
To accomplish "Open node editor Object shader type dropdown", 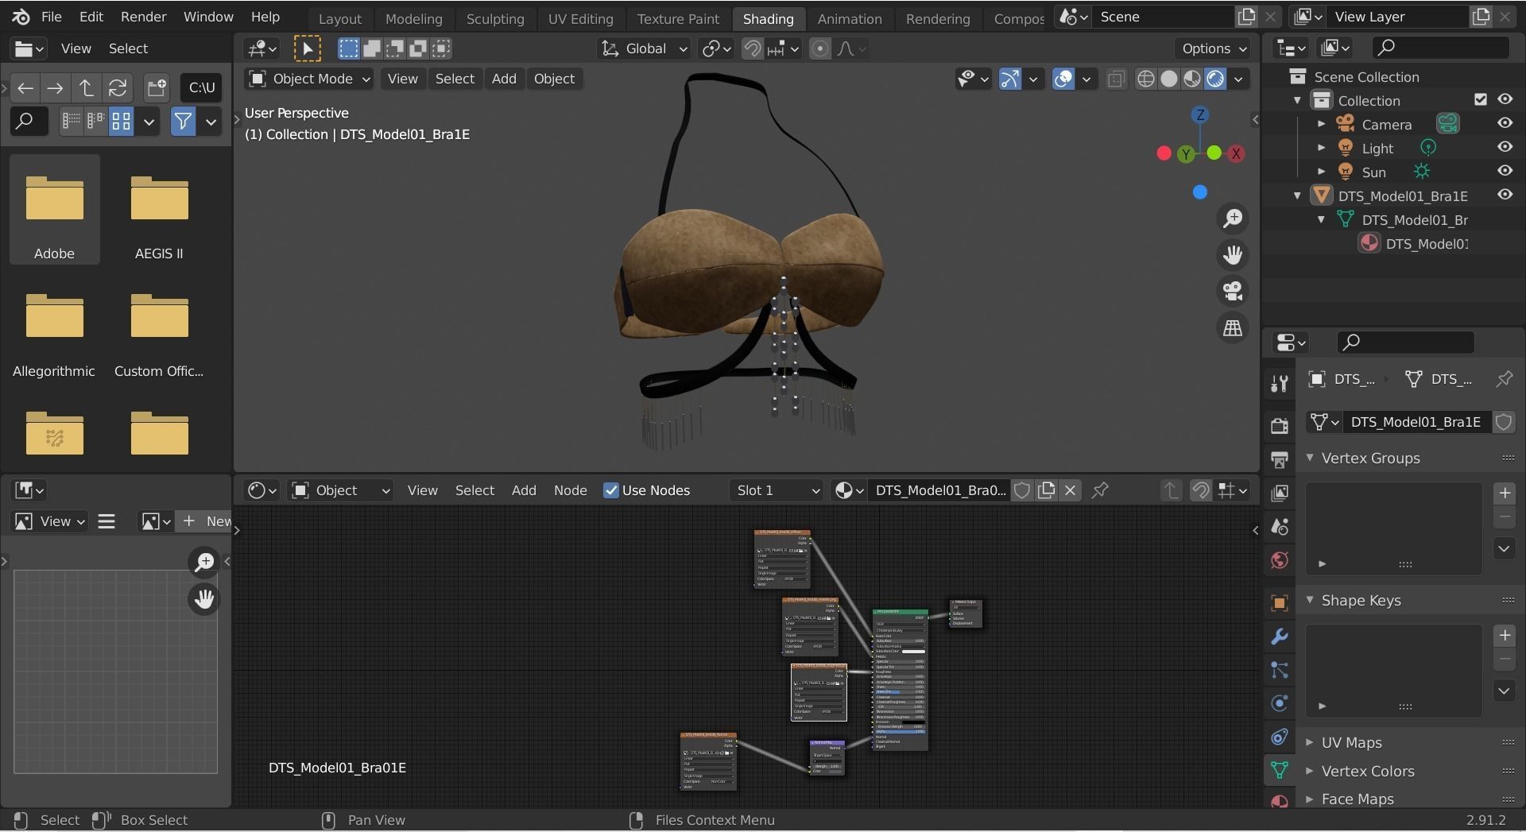I will tap(342, 490).
